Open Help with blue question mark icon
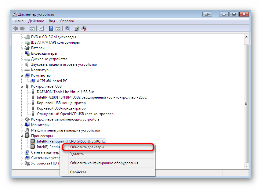The image size is (261, 188). pyautogui.click(x=51, y=29)
